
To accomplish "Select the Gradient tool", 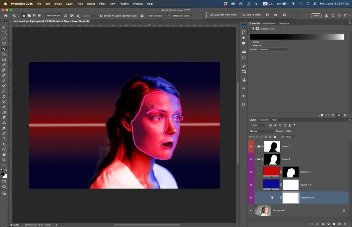I will pos(4,112).
